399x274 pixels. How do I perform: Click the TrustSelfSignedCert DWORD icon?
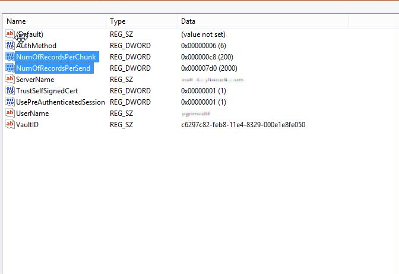pyautogui.click(x=10, y=90)
